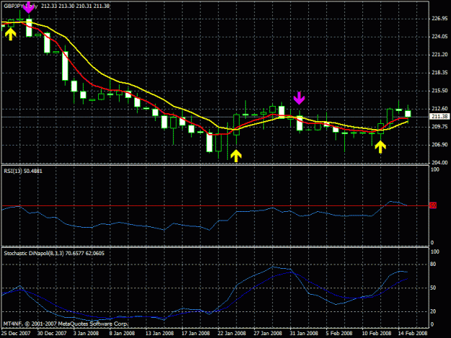Select the 212.60 price level label
451x338 pixels.
(x=439, y=109)
